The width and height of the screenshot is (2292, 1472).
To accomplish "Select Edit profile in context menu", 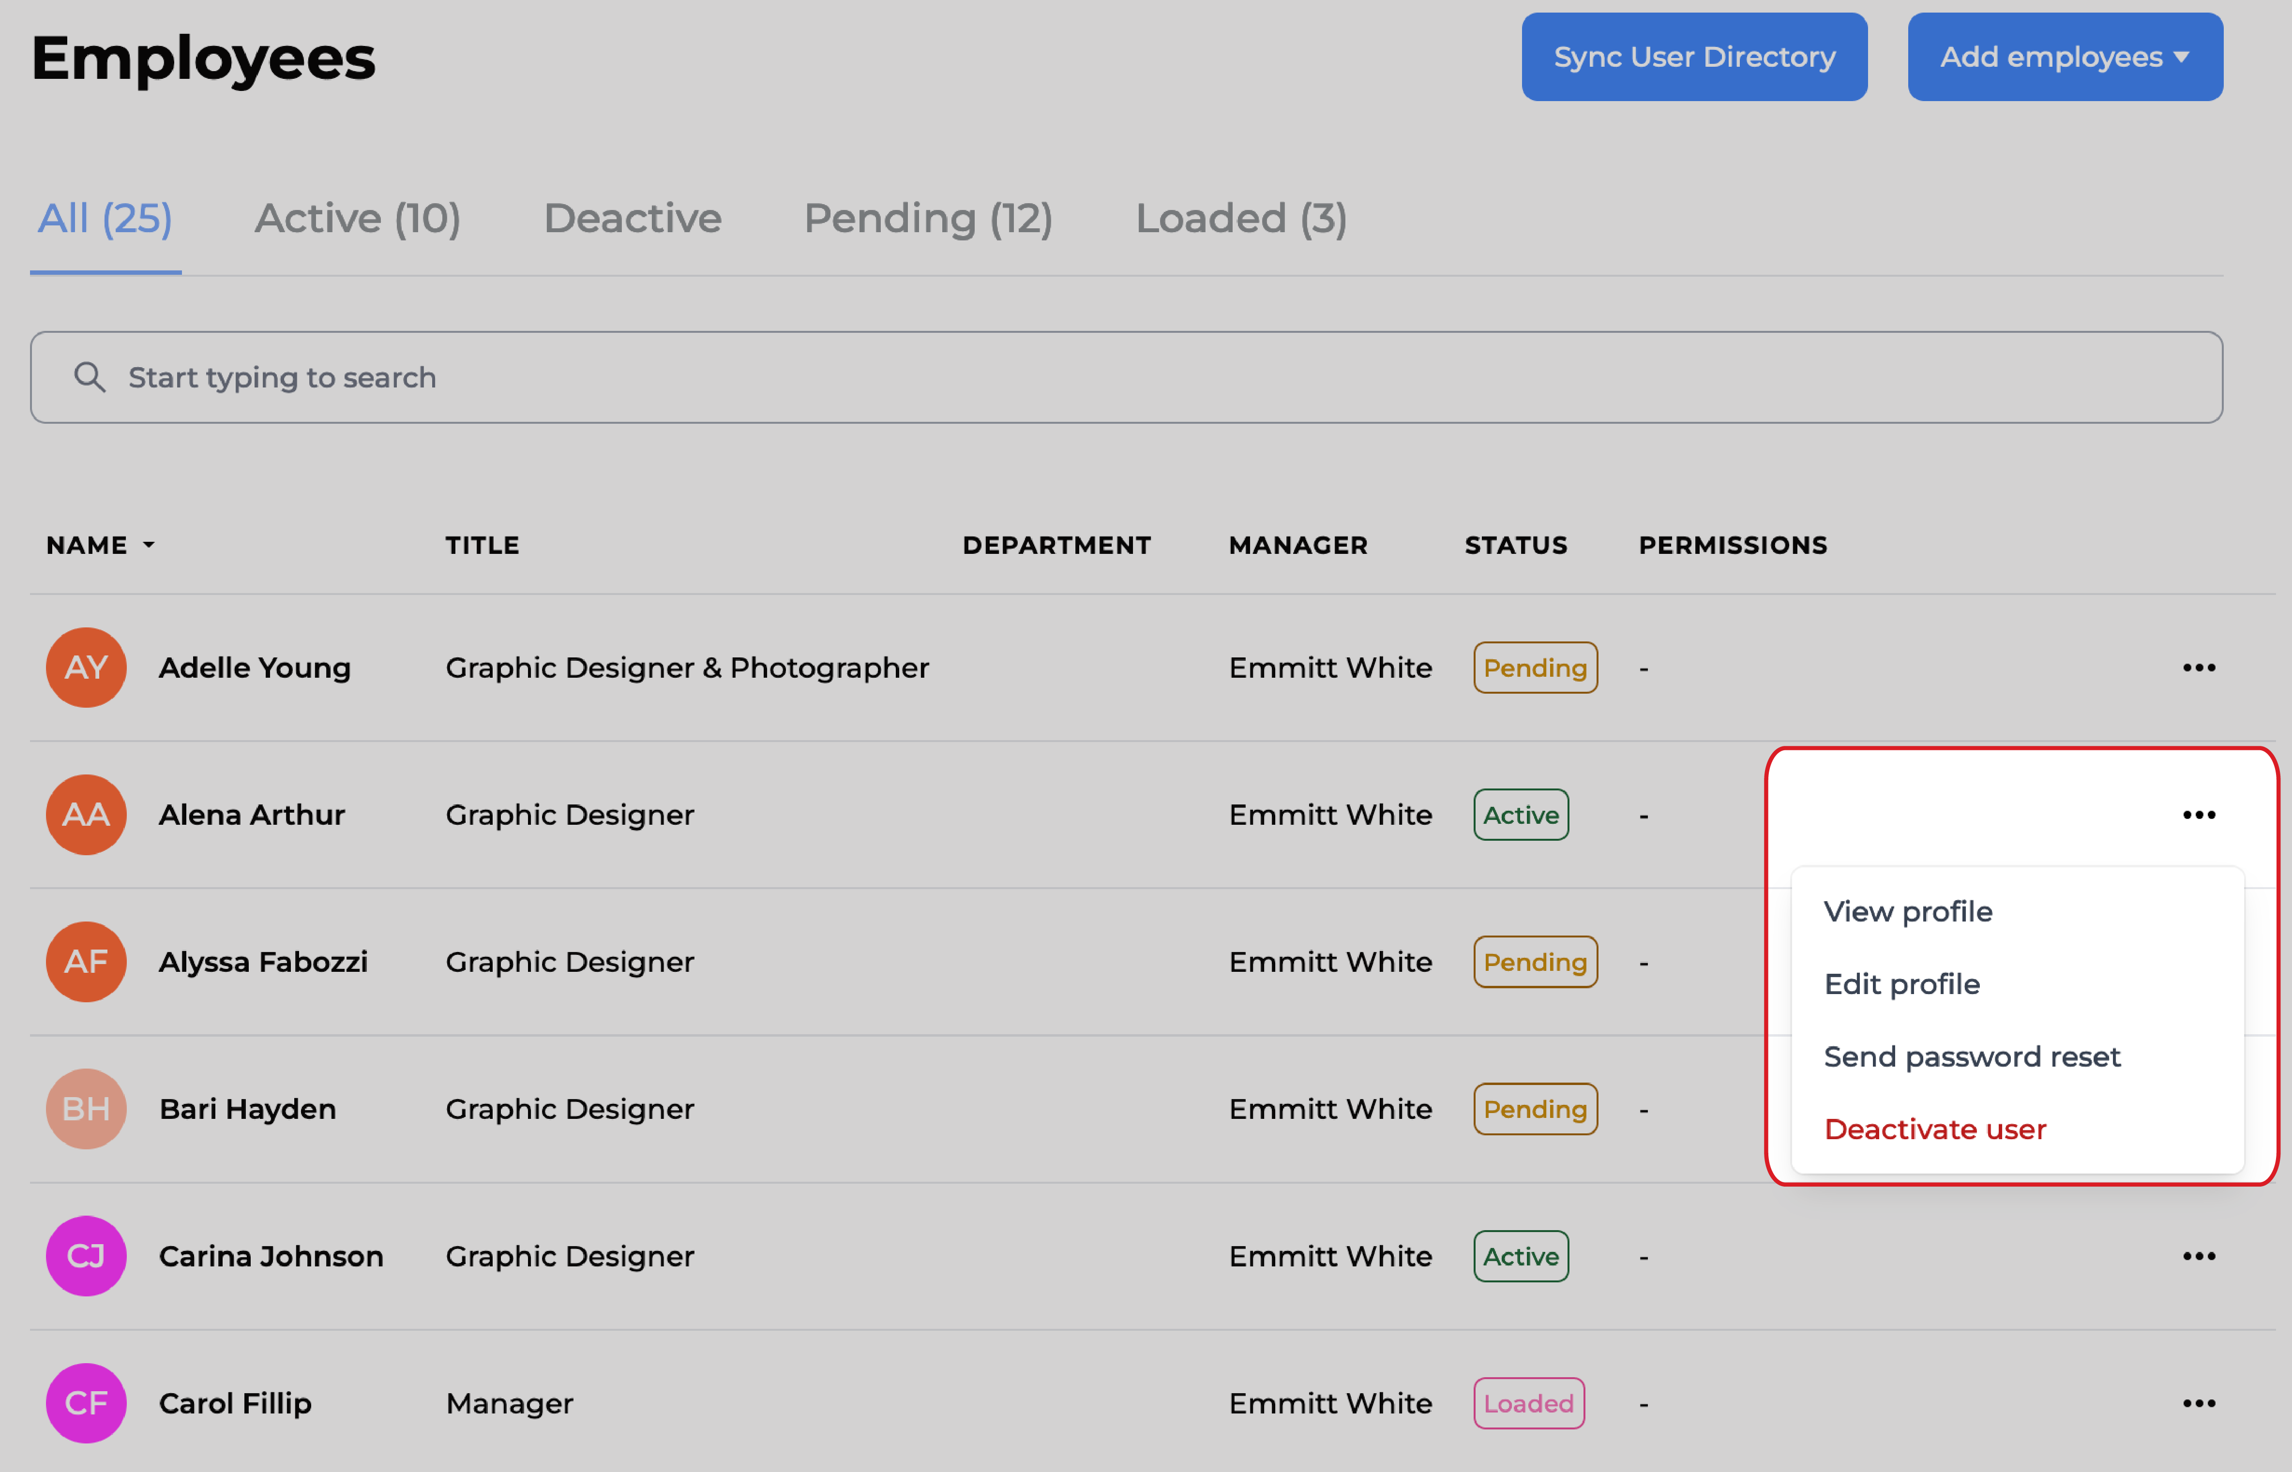I will click(1901, 983).
